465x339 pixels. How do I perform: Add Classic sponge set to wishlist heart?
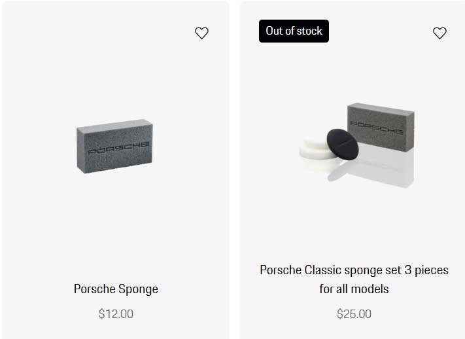[439, 33]
